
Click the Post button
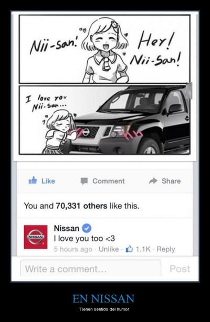180,269
